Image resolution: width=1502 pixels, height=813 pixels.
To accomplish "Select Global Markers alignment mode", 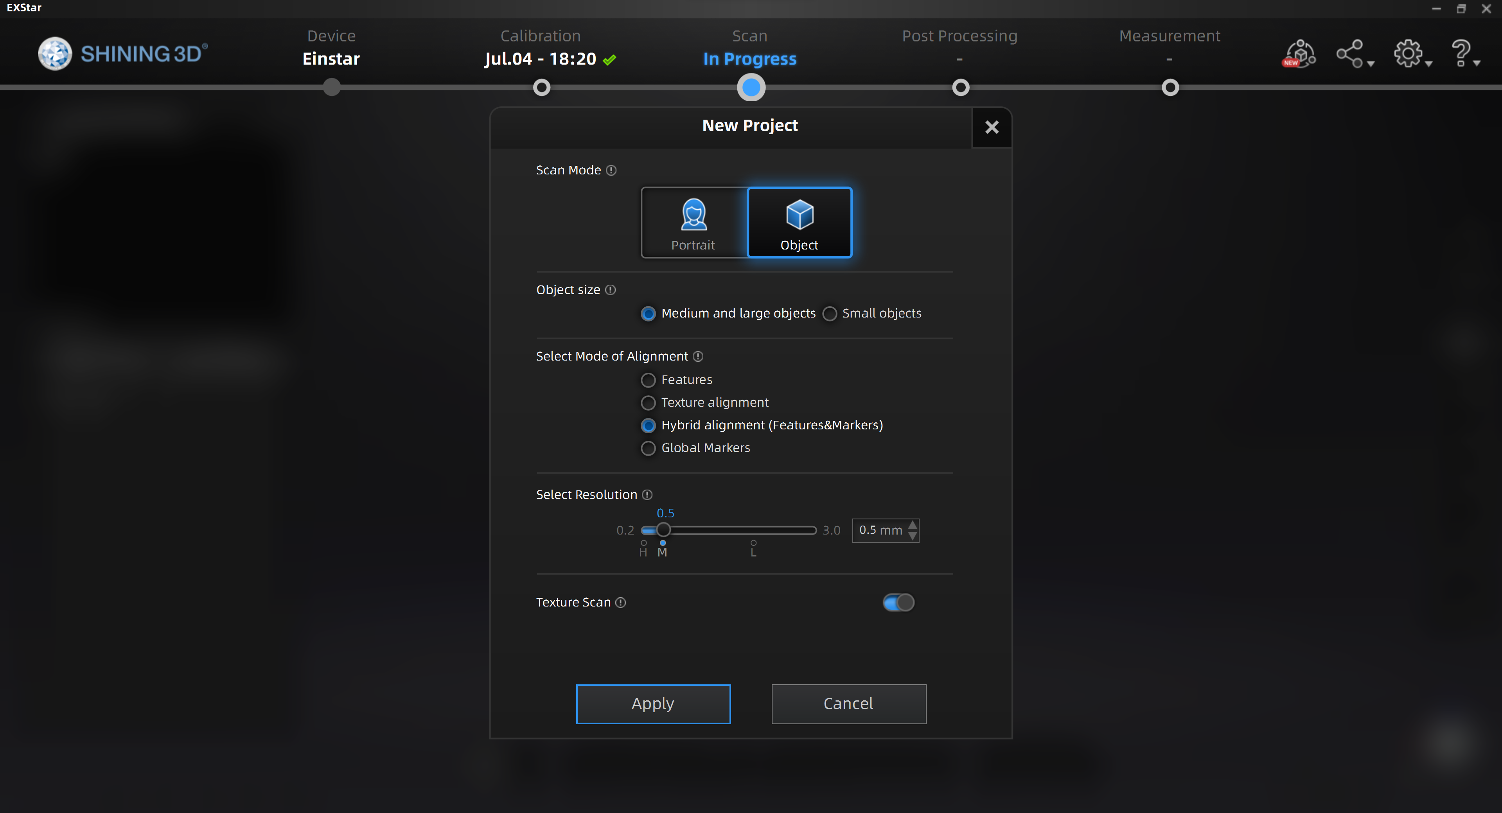I will (648, 448).
